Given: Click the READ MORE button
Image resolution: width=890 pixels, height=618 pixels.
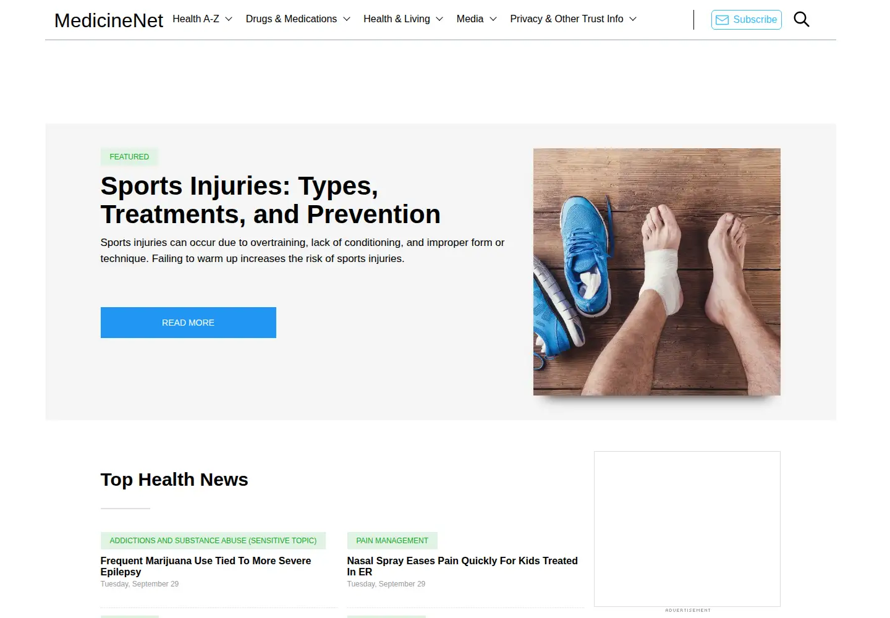Looking at the screenshot, I should click(x=189, y=323).
